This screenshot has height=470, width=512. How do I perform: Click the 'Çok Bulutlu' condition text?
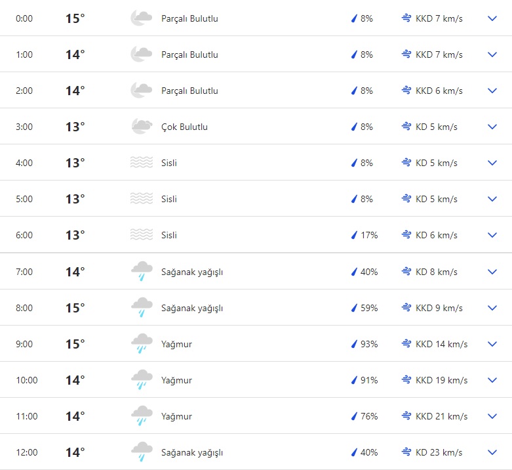tap(184, 127)
